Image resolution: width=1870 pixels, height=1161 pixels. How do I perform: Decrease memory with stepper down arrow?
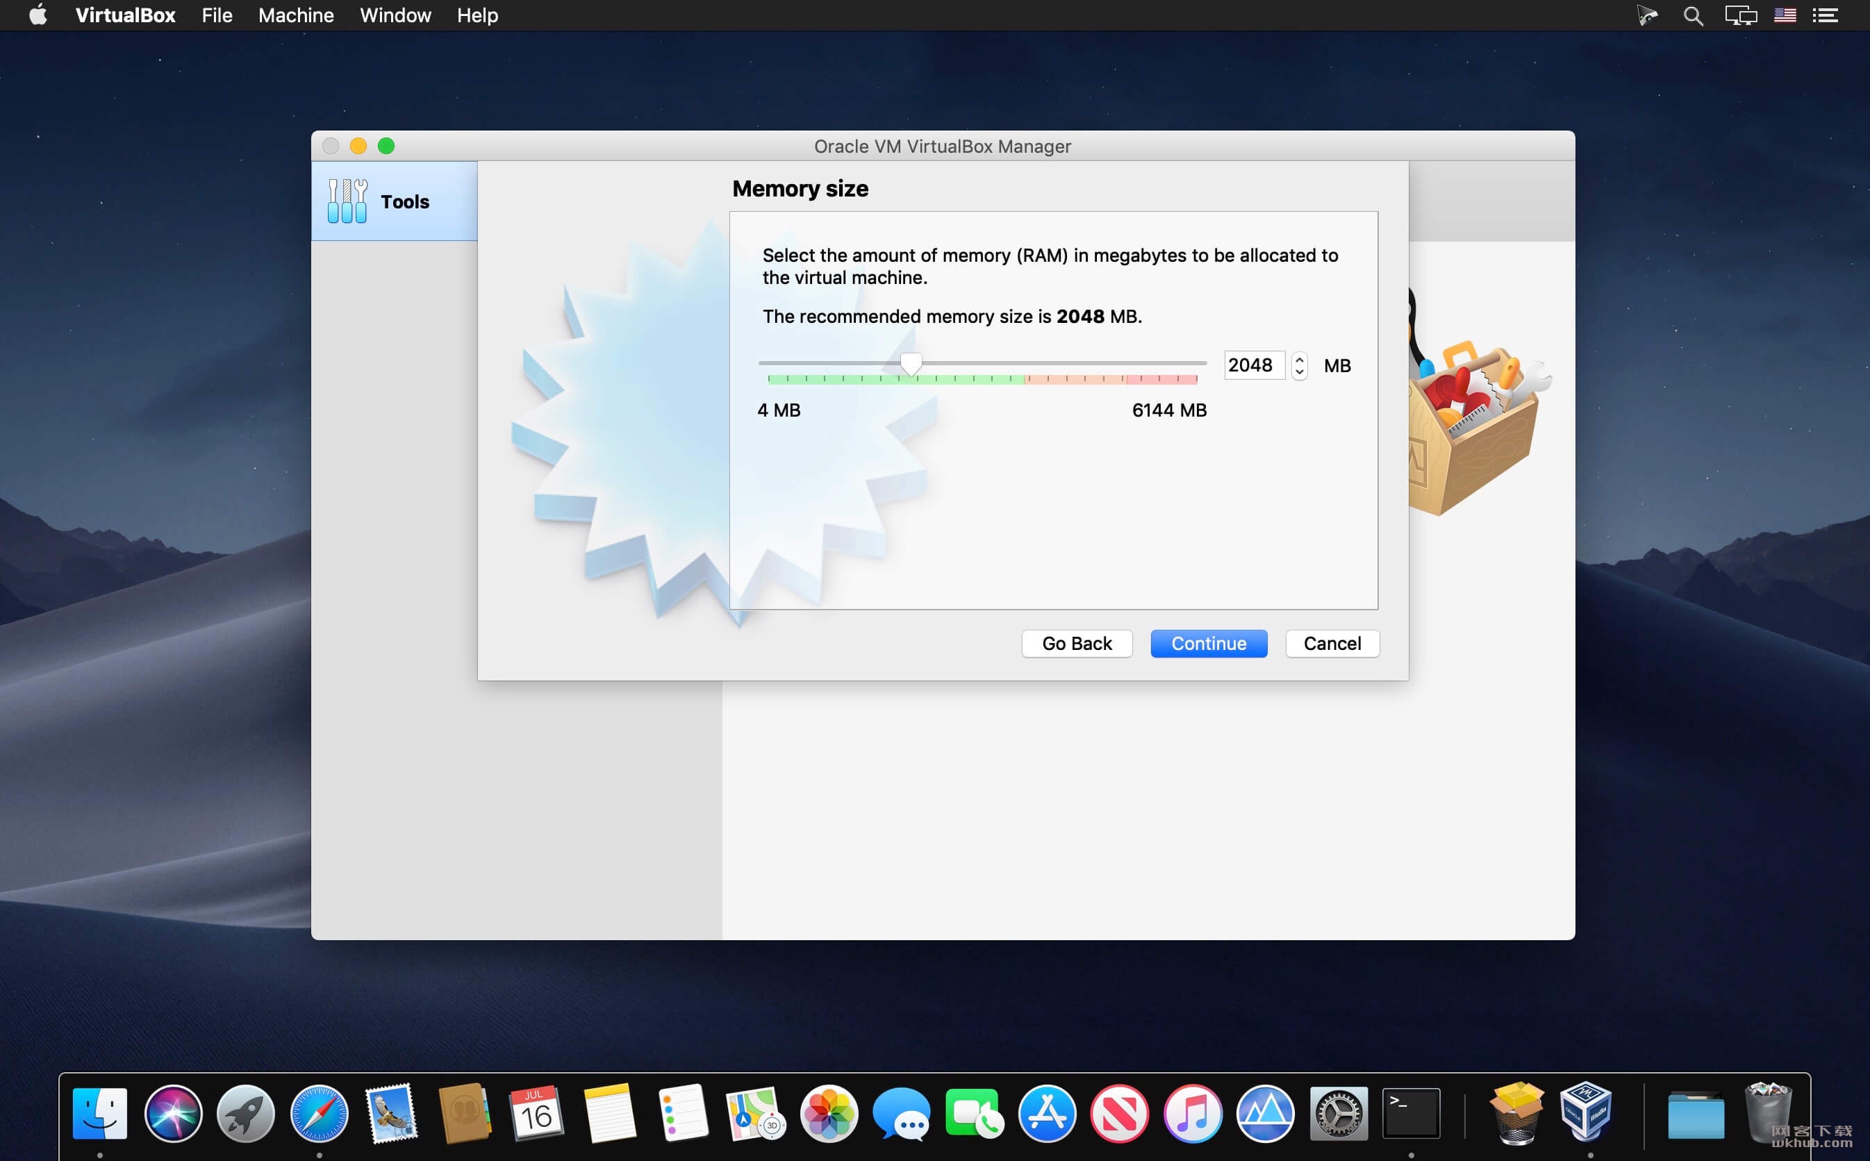[1300, 372]
